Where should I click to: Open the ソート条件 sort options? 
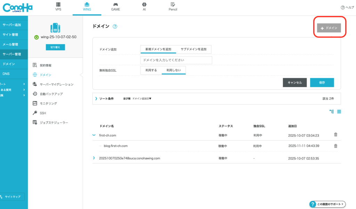pyautogui.click(x=106, y=98)
